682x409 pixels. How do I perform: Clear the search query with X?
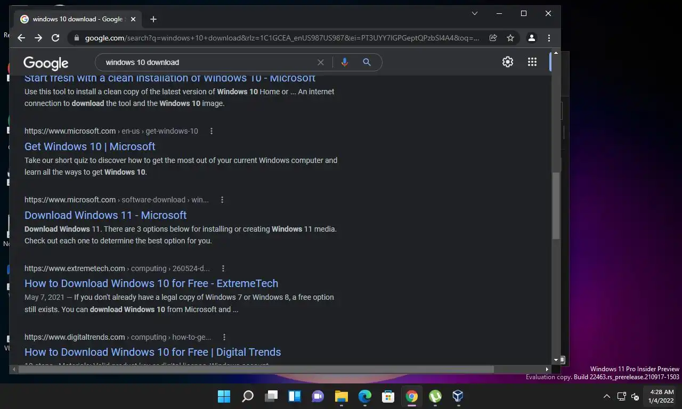point(321,62)
